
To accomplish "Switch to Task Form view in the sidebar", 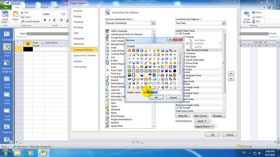I will click(x=7, y=82).
